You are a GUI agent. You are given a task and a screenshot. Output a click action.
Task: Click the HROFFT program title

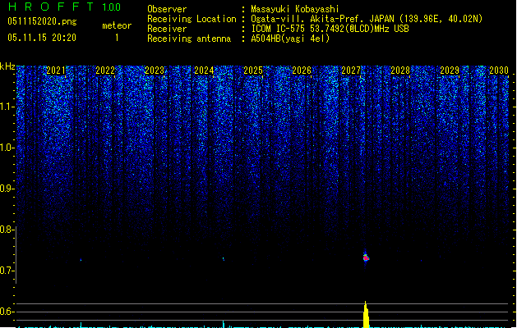[48, 7]
